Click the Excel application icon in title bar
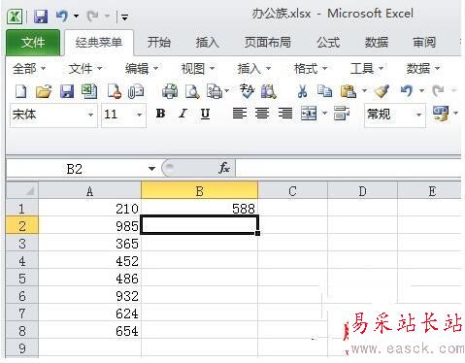 [15, 16]
